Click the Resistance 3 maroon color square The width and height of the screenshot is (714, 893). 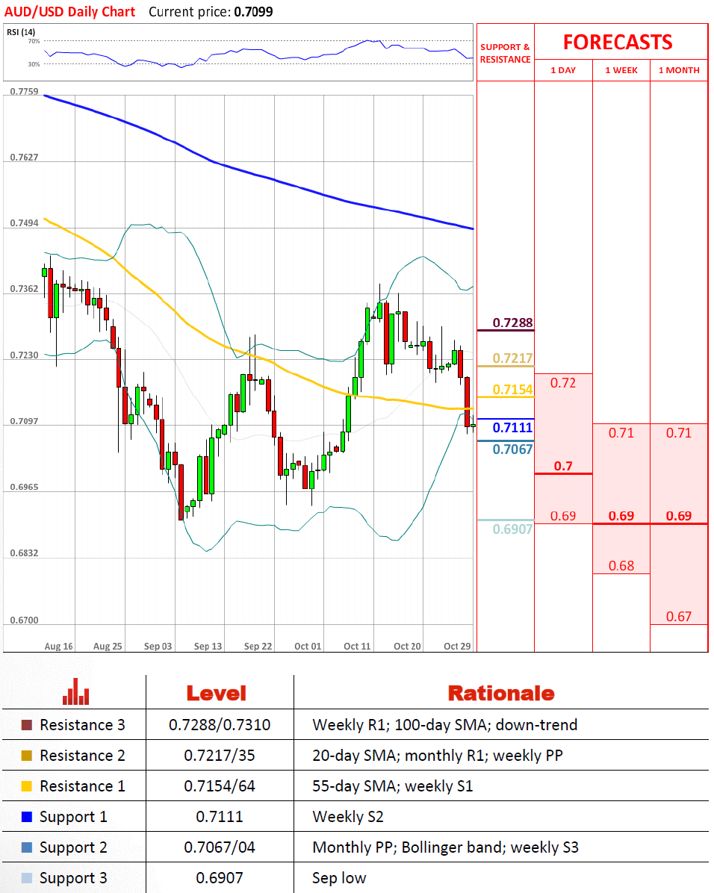click(27, 725)
